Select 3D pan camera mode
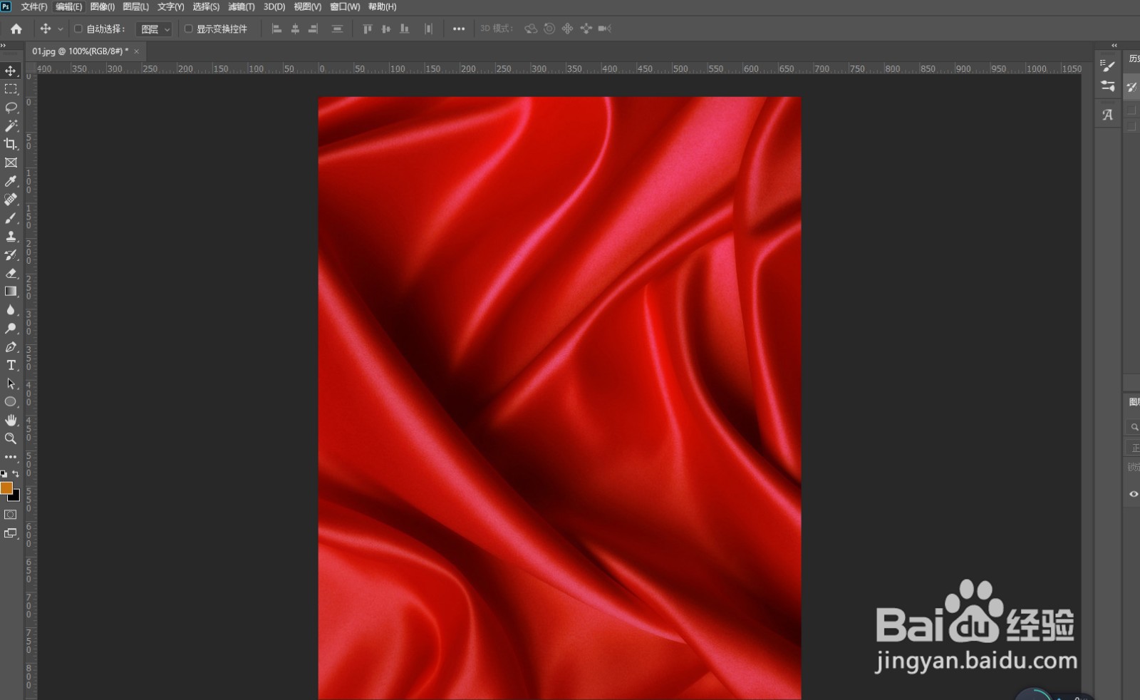This screenshot has height=700, width=1140. click(x=568, y=29)
